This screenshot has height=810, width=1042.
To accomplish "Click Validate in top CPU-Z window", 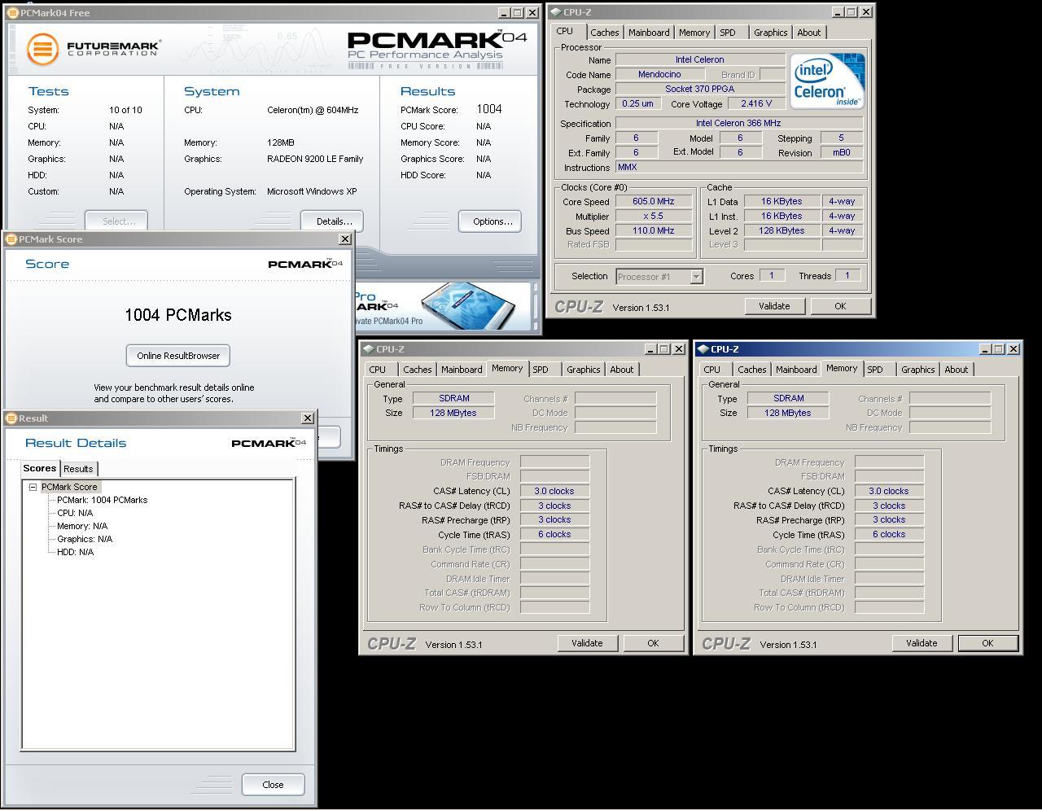I will (x=774, y=306).
